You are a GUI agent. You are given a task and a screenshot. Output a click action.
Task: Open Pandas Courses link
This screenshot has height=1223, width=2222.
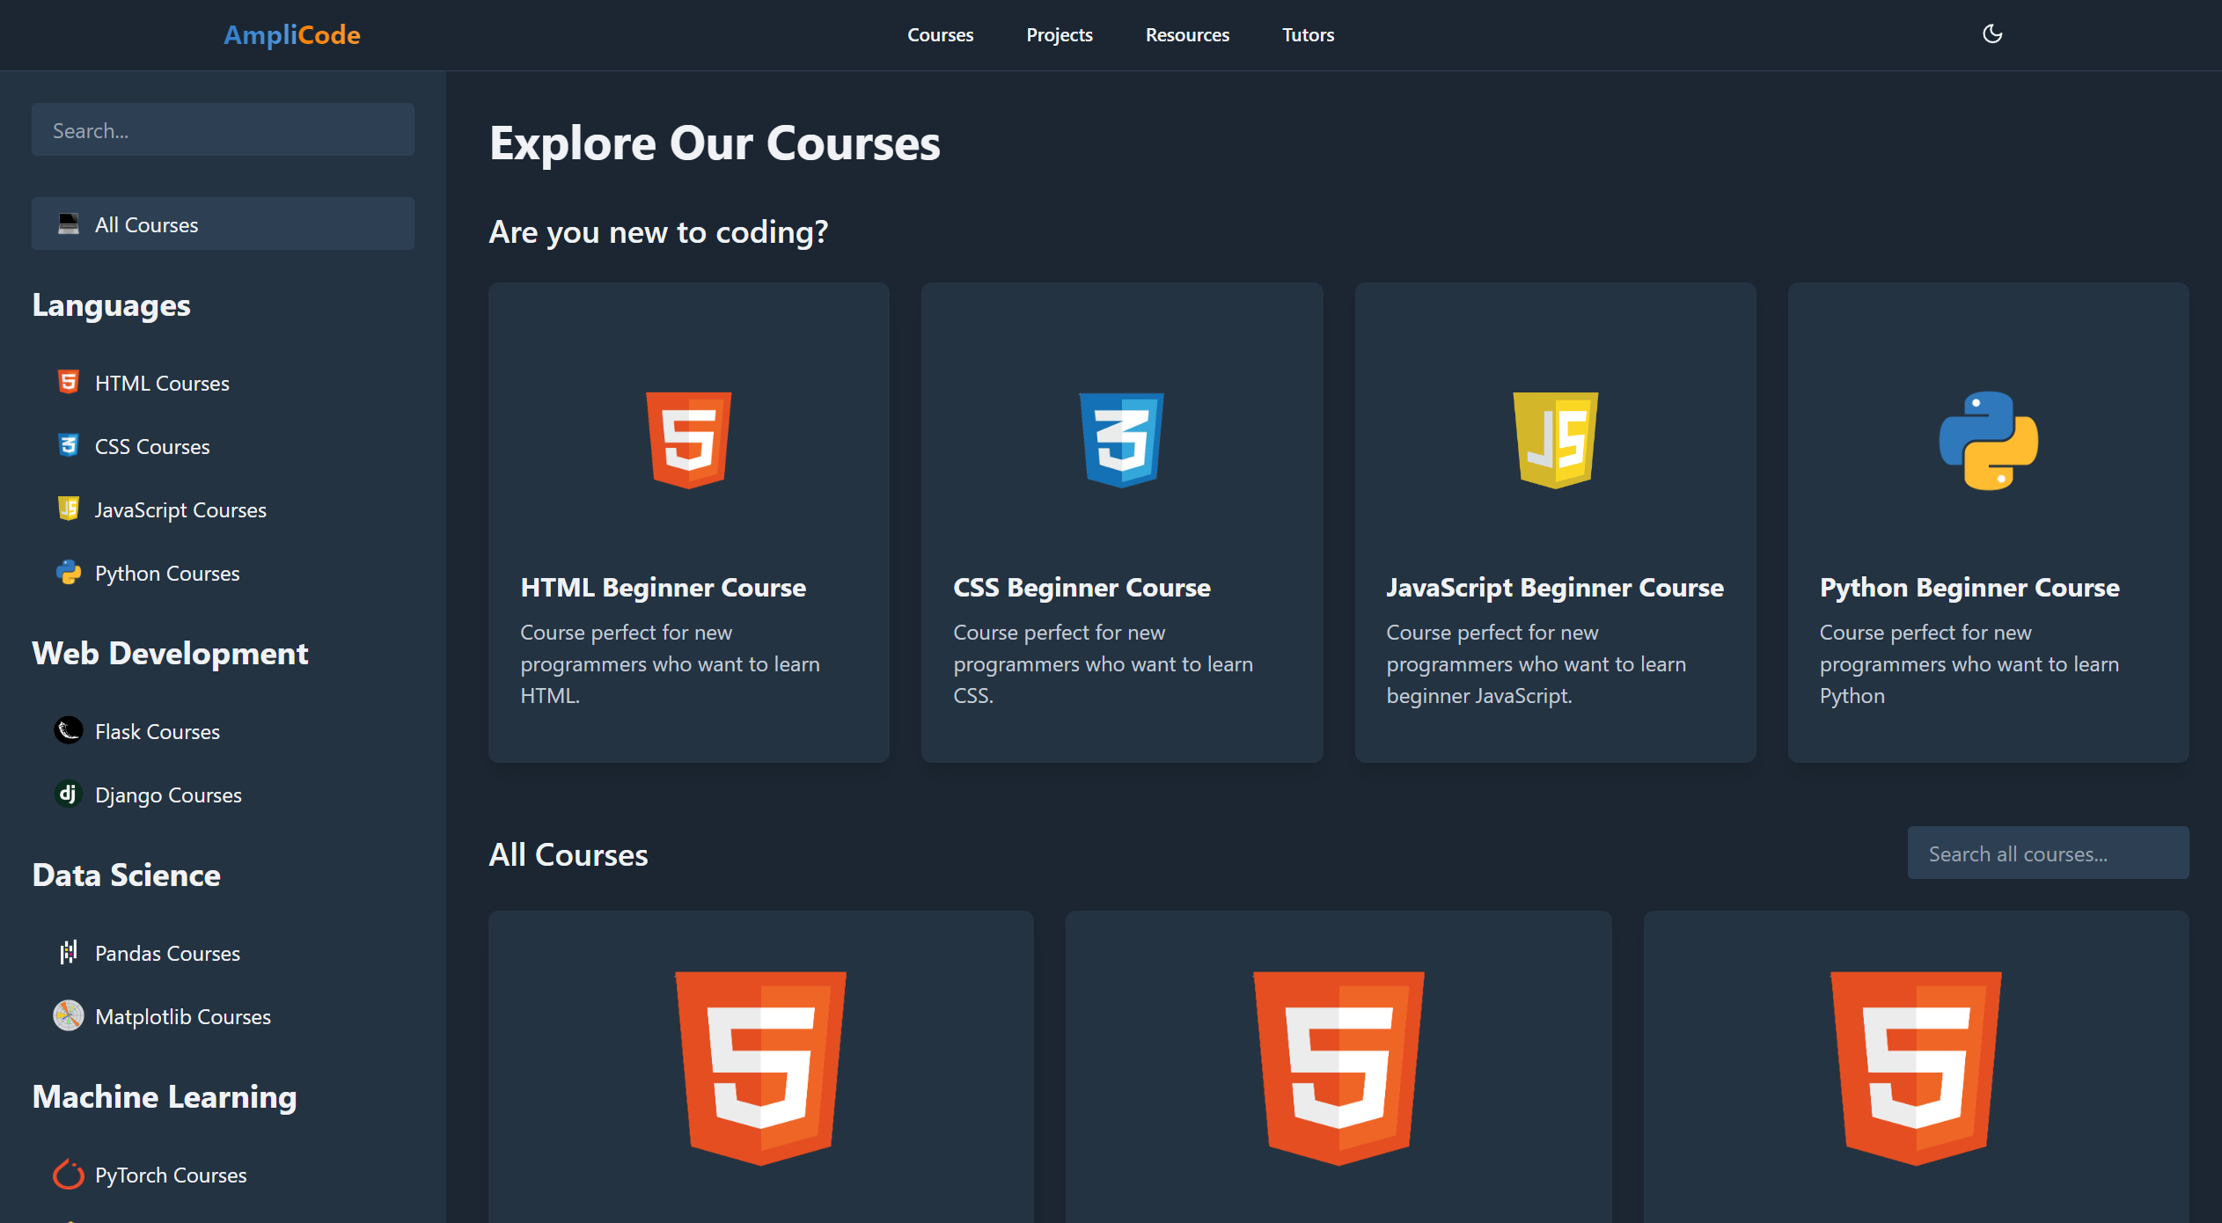pos(167,954)
